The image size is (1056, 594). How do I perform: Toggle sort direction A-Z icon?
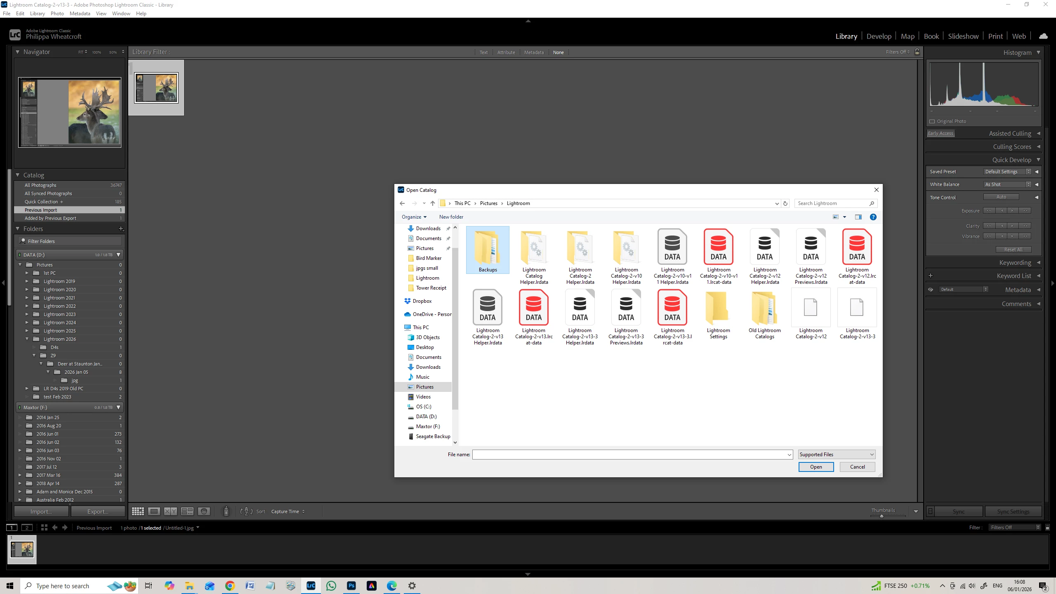246,511
